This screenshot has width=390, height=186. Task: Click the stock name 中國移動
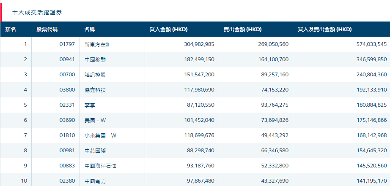point(95,60)
